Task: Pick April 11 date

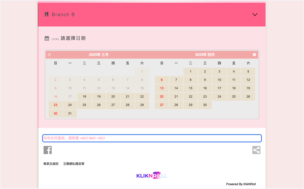Action: click(x=234, y=80)
